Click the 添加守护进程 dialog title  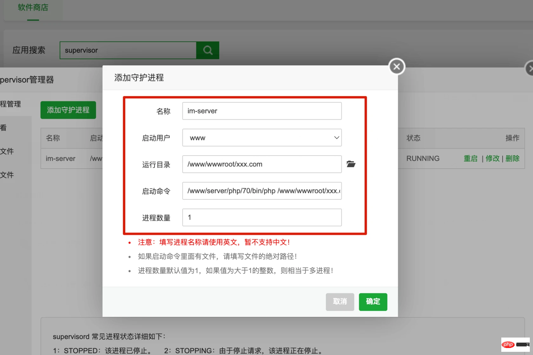point(139,77)
